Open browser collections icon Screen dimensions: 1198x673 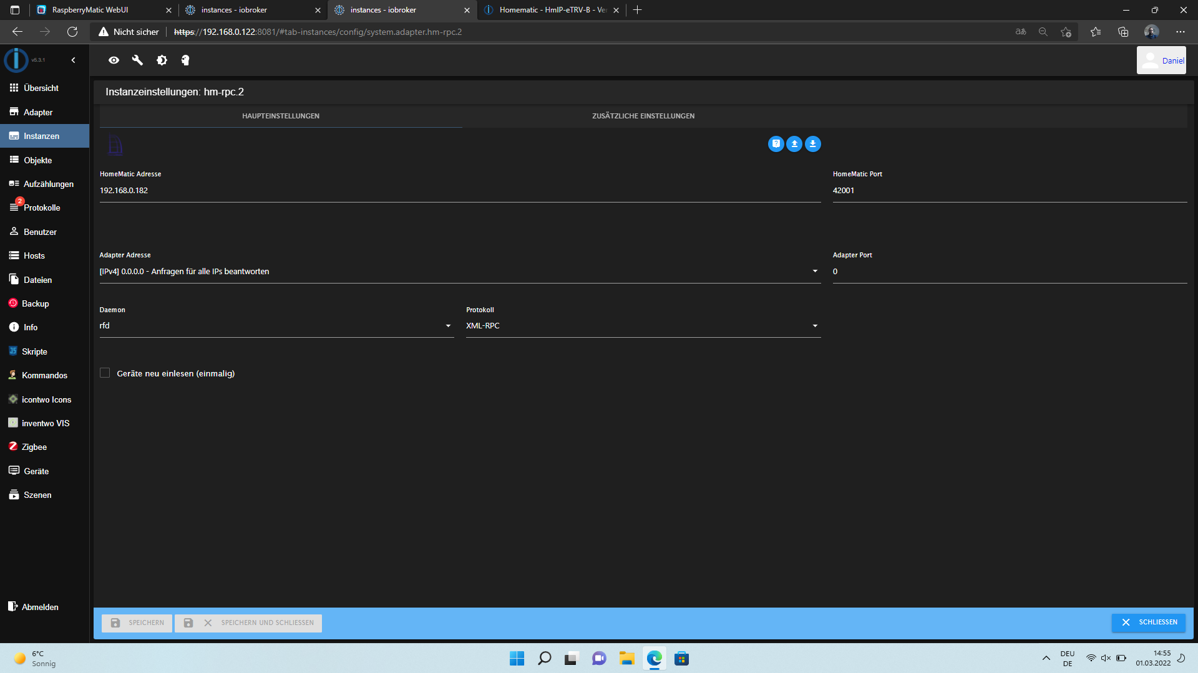1123,32
